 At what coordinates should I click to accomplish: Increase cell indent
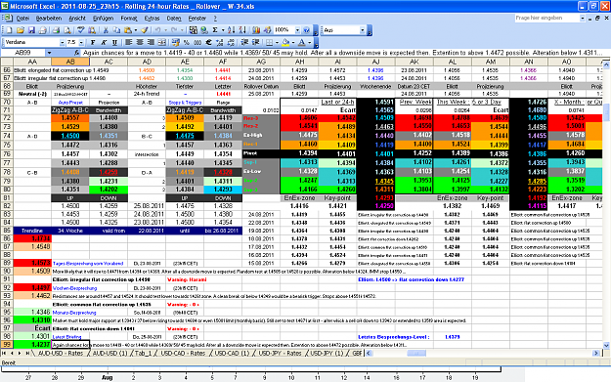tap(256, 42)
